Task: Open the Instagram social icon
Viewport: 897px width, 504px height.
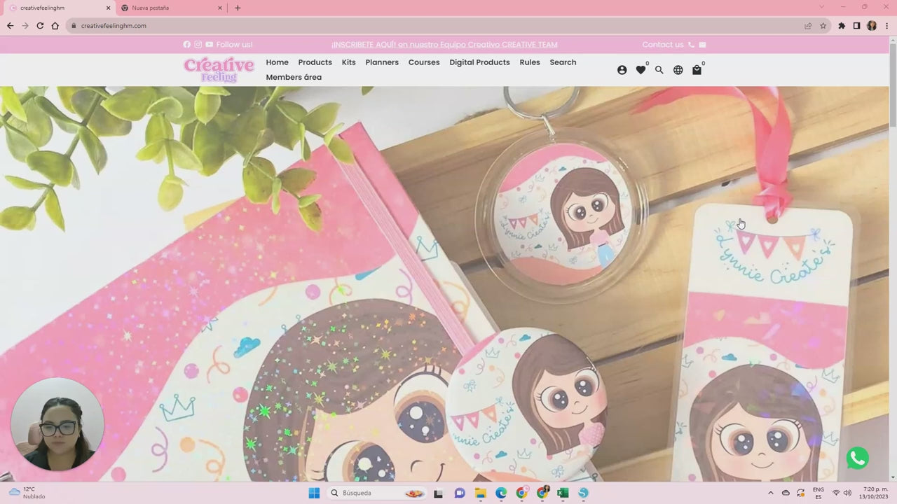Action: pos(198,45)
